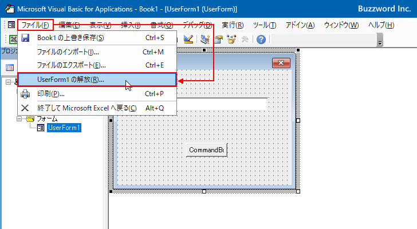Open Object Browser toolbar icon
Image resolution: width=417 pixels, height=229 pixels.
(231, 40)
